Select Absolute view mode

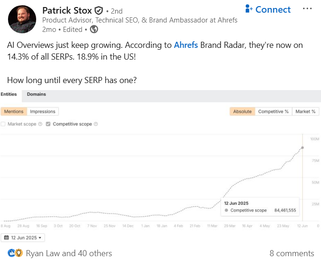pyautogui.click(x=243, y=111)
